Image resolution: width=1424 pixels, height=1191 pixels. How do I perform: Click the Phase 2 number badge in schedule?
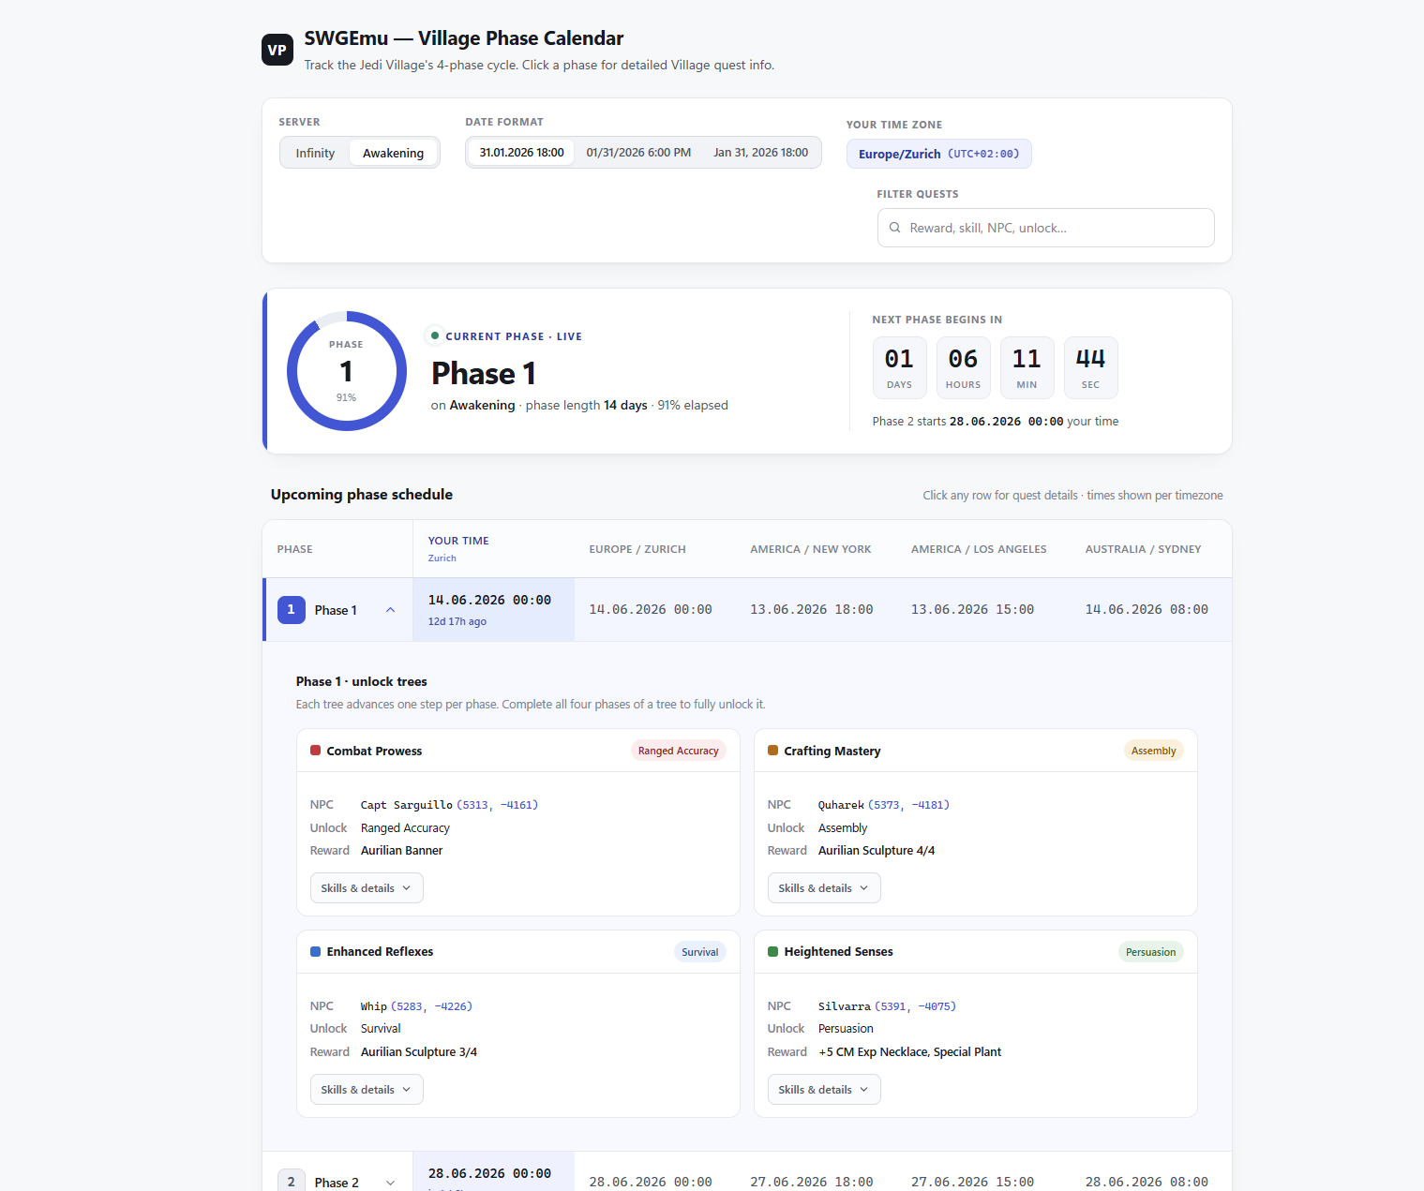point(291,1181)
